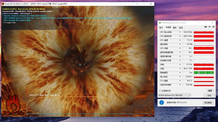This screenshot has height=122, width=218.
Task: Switch to the 显卡 tab
Action: tap(161, 27)
